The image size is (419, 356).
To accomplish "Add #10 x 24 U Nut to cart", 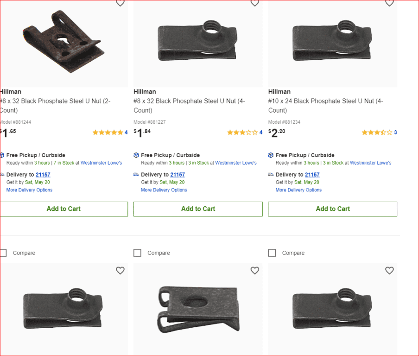I will [332, 209].
